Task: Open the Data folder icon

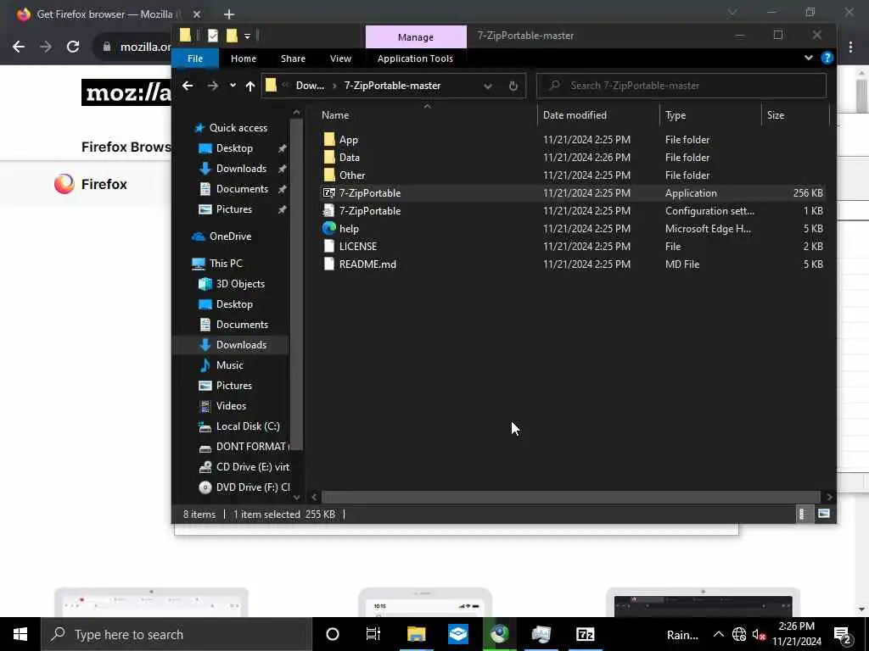Action: click(x=329, y=157)
